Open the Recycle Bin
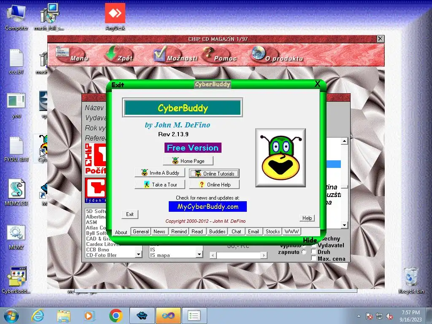 coord(411,280)
